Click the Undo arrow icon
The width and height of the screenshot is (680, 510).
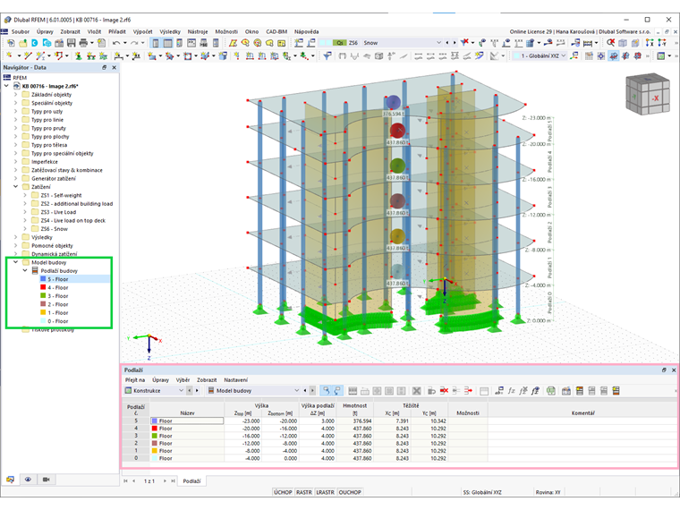click(x=116, y=43)
